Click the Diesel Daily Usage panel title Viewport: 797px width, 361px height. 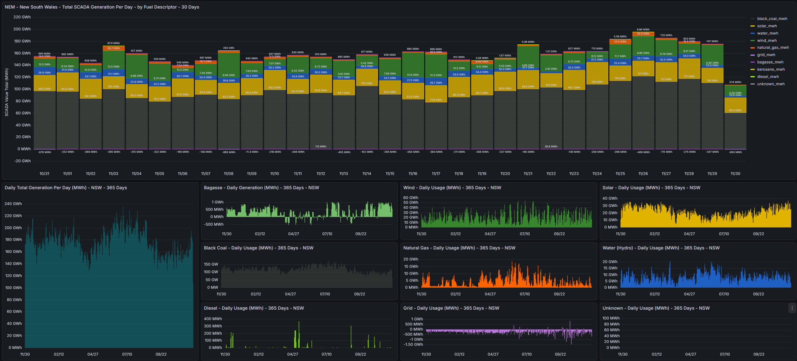click(x=253, y=308)
